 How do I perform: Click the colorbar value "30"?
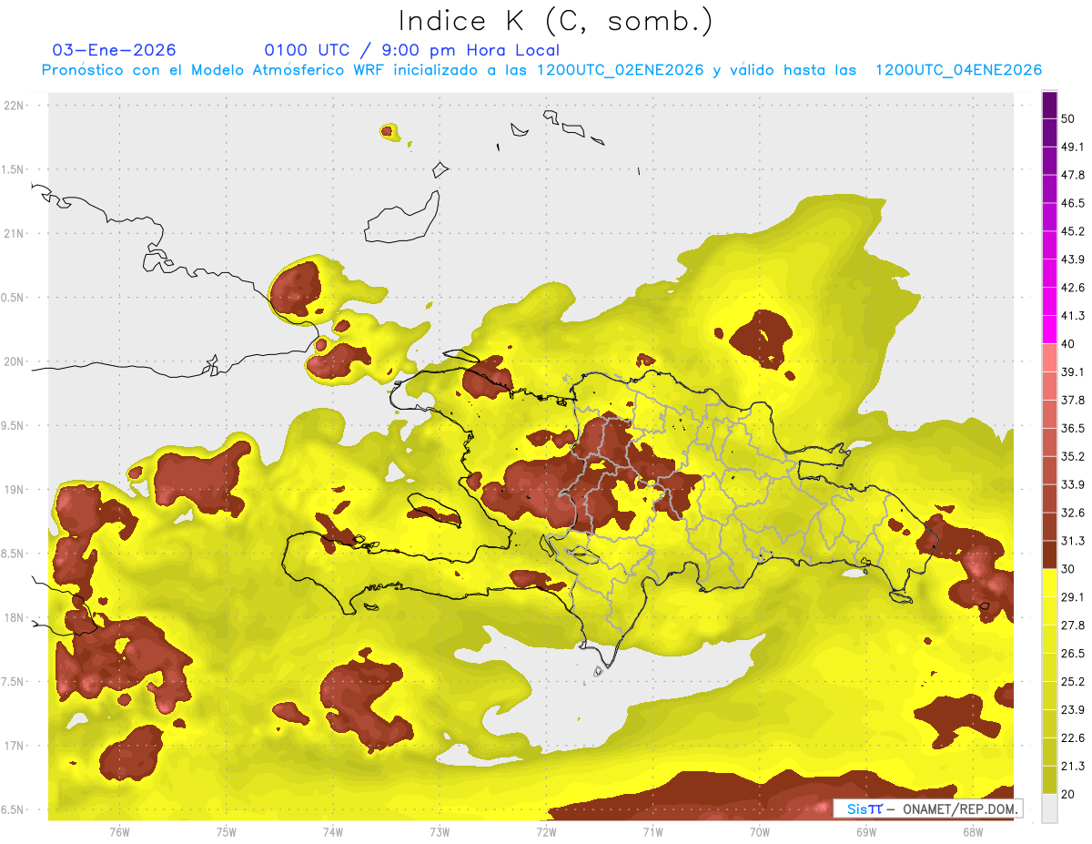click(x=1068, y=569)
